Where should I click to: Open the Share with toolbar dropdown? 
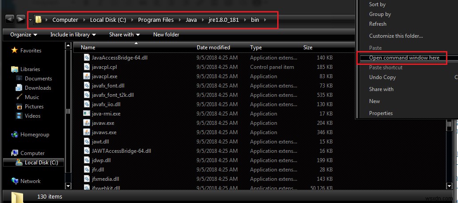point(124,35)
